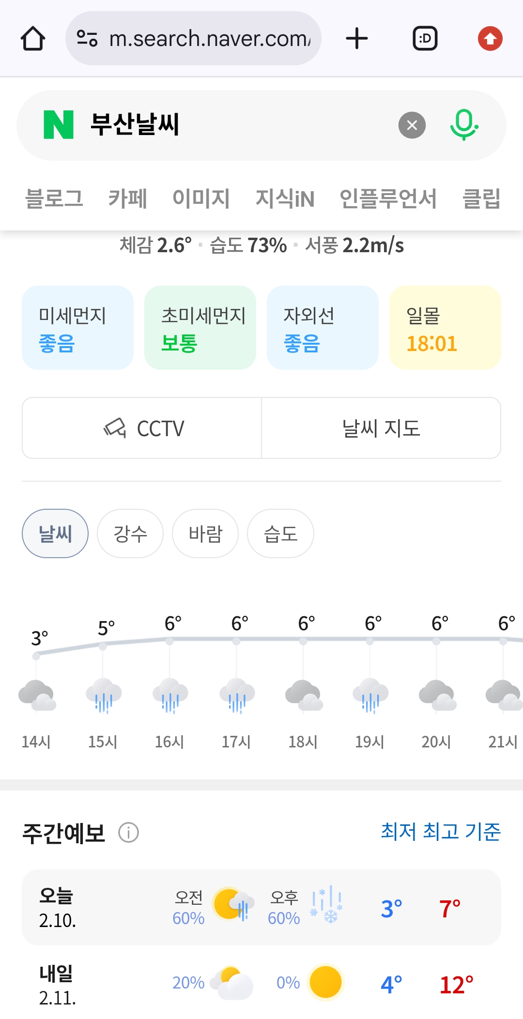This screenshot has height=1019, width=523.
Task: Switch hourly chart to 강수
Action: [130, 533]
